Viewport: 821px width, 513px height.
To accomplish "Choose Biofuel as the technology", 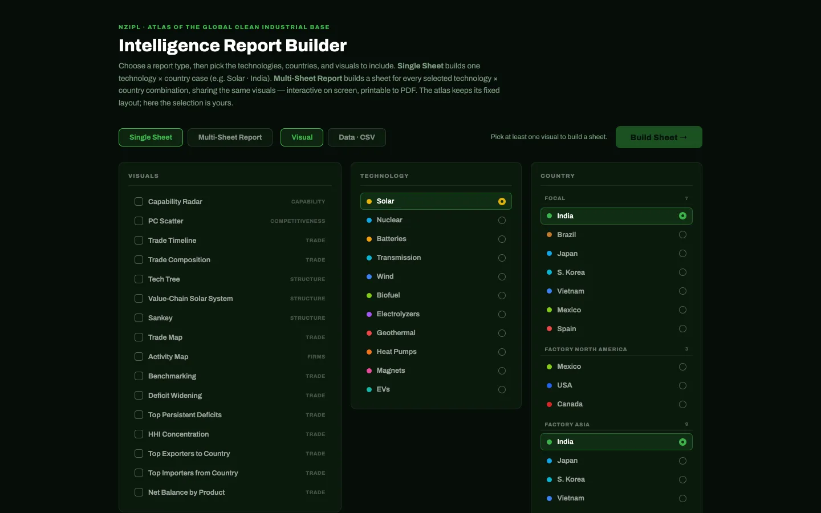I will pyautogui.click(x=436, y=295).
